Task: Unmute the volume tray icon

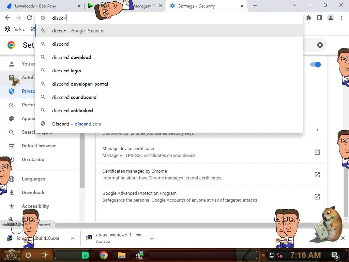Action: [280, 255]
